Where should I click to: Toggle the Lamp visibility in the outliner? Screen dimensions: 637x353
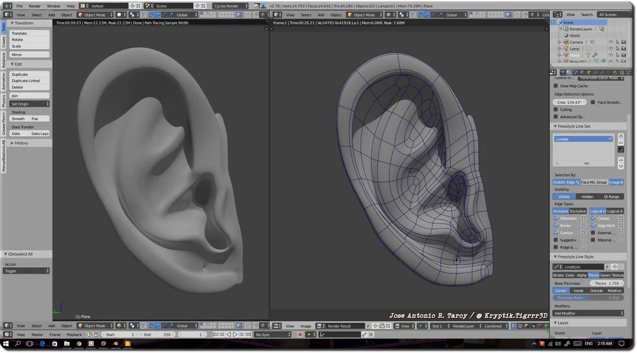[611, 49]
